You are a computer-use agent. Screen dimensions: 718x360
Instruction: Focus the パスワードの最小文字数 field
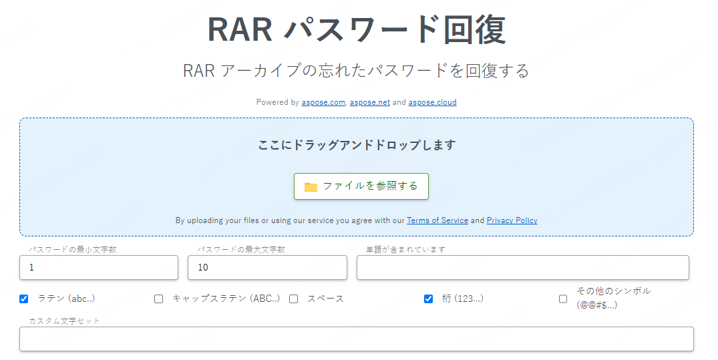(99, 267)
